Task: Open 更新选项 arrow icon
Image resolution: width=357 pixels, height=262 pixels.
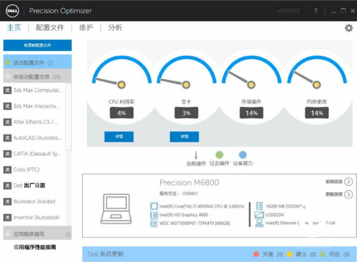Action: pos(348,194)
